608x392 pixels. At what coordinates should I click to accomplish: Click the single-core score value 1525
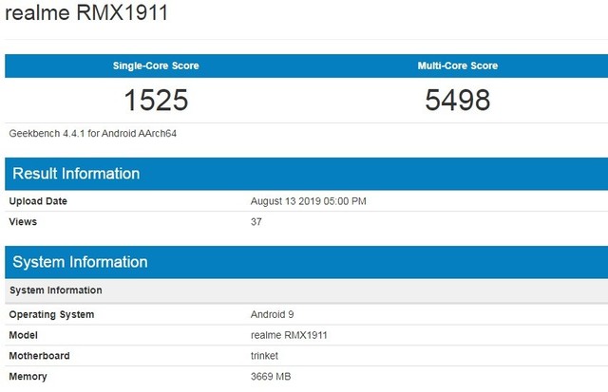[x=156, y=100]
